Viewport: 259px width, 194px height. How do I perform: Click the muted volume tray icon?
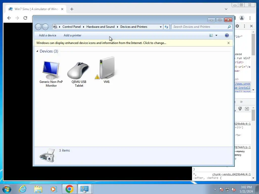coord(233,189)
